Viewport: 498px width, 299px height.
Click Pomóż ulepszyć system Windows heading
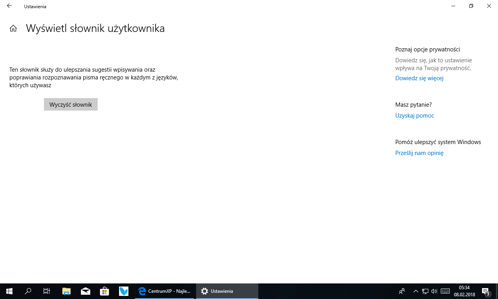438,142
